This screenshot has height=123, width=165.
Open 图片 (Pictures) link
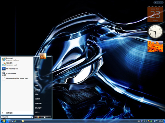coord(37,72)
